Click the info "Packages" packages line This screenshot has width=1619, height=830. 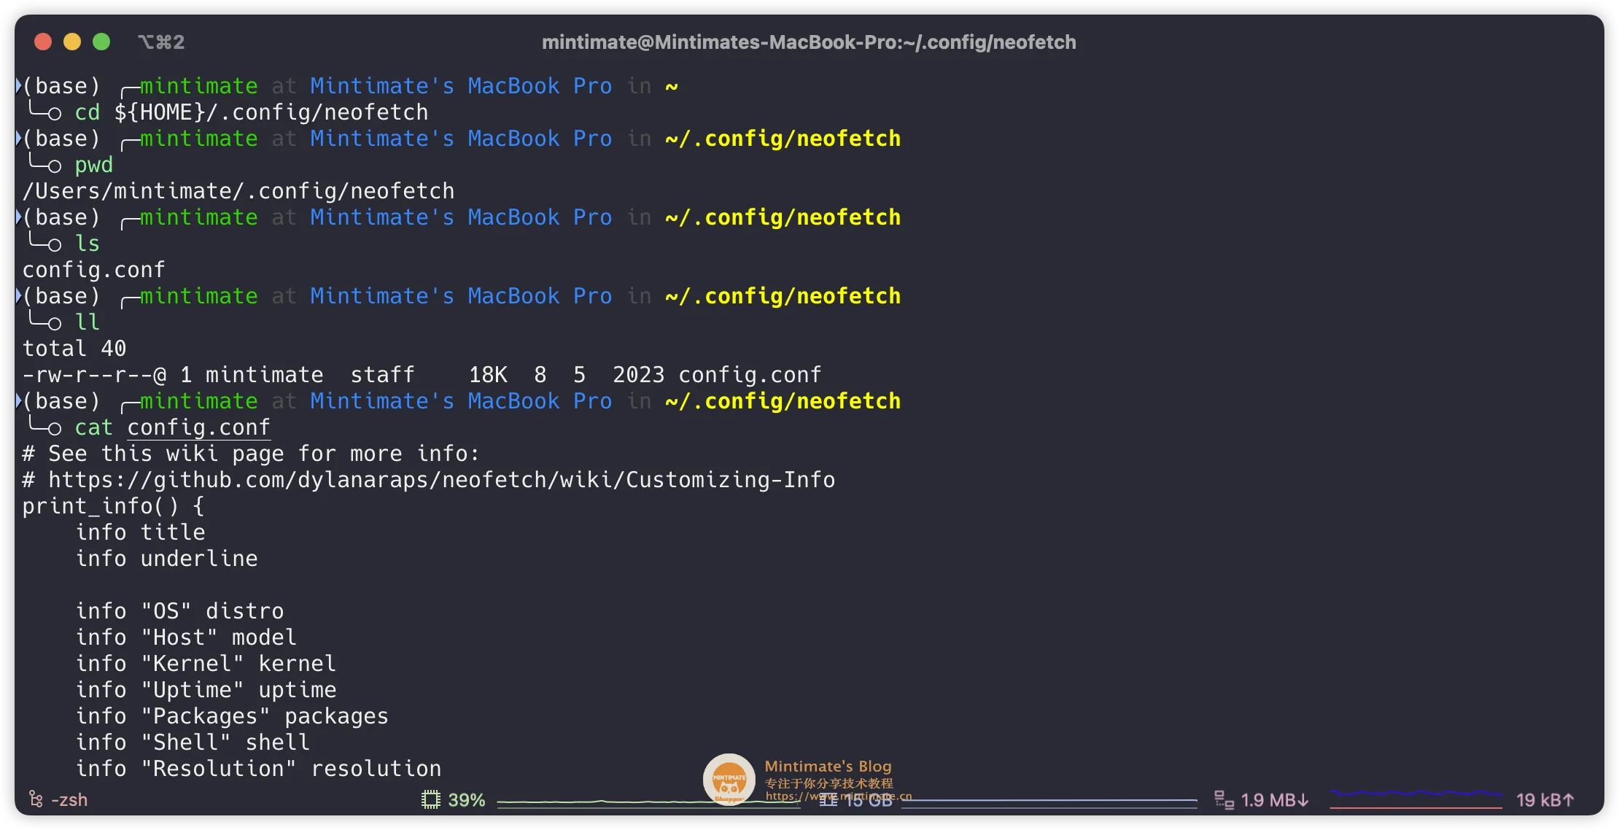tap(233, 716)
